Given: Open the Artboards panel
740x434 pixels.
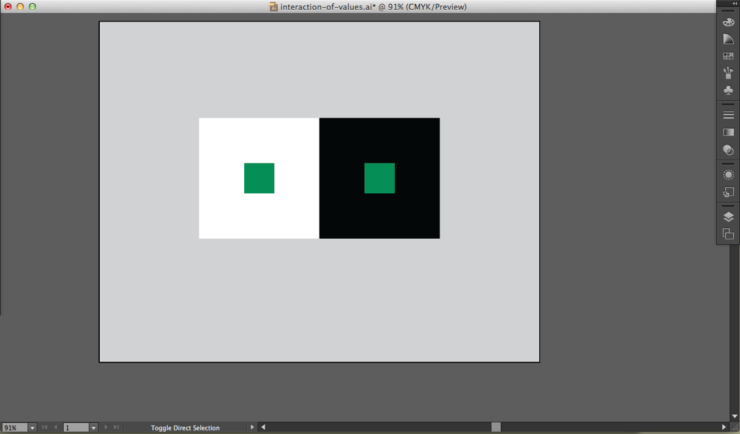Looking at the screenshot, I should [728, 234].
